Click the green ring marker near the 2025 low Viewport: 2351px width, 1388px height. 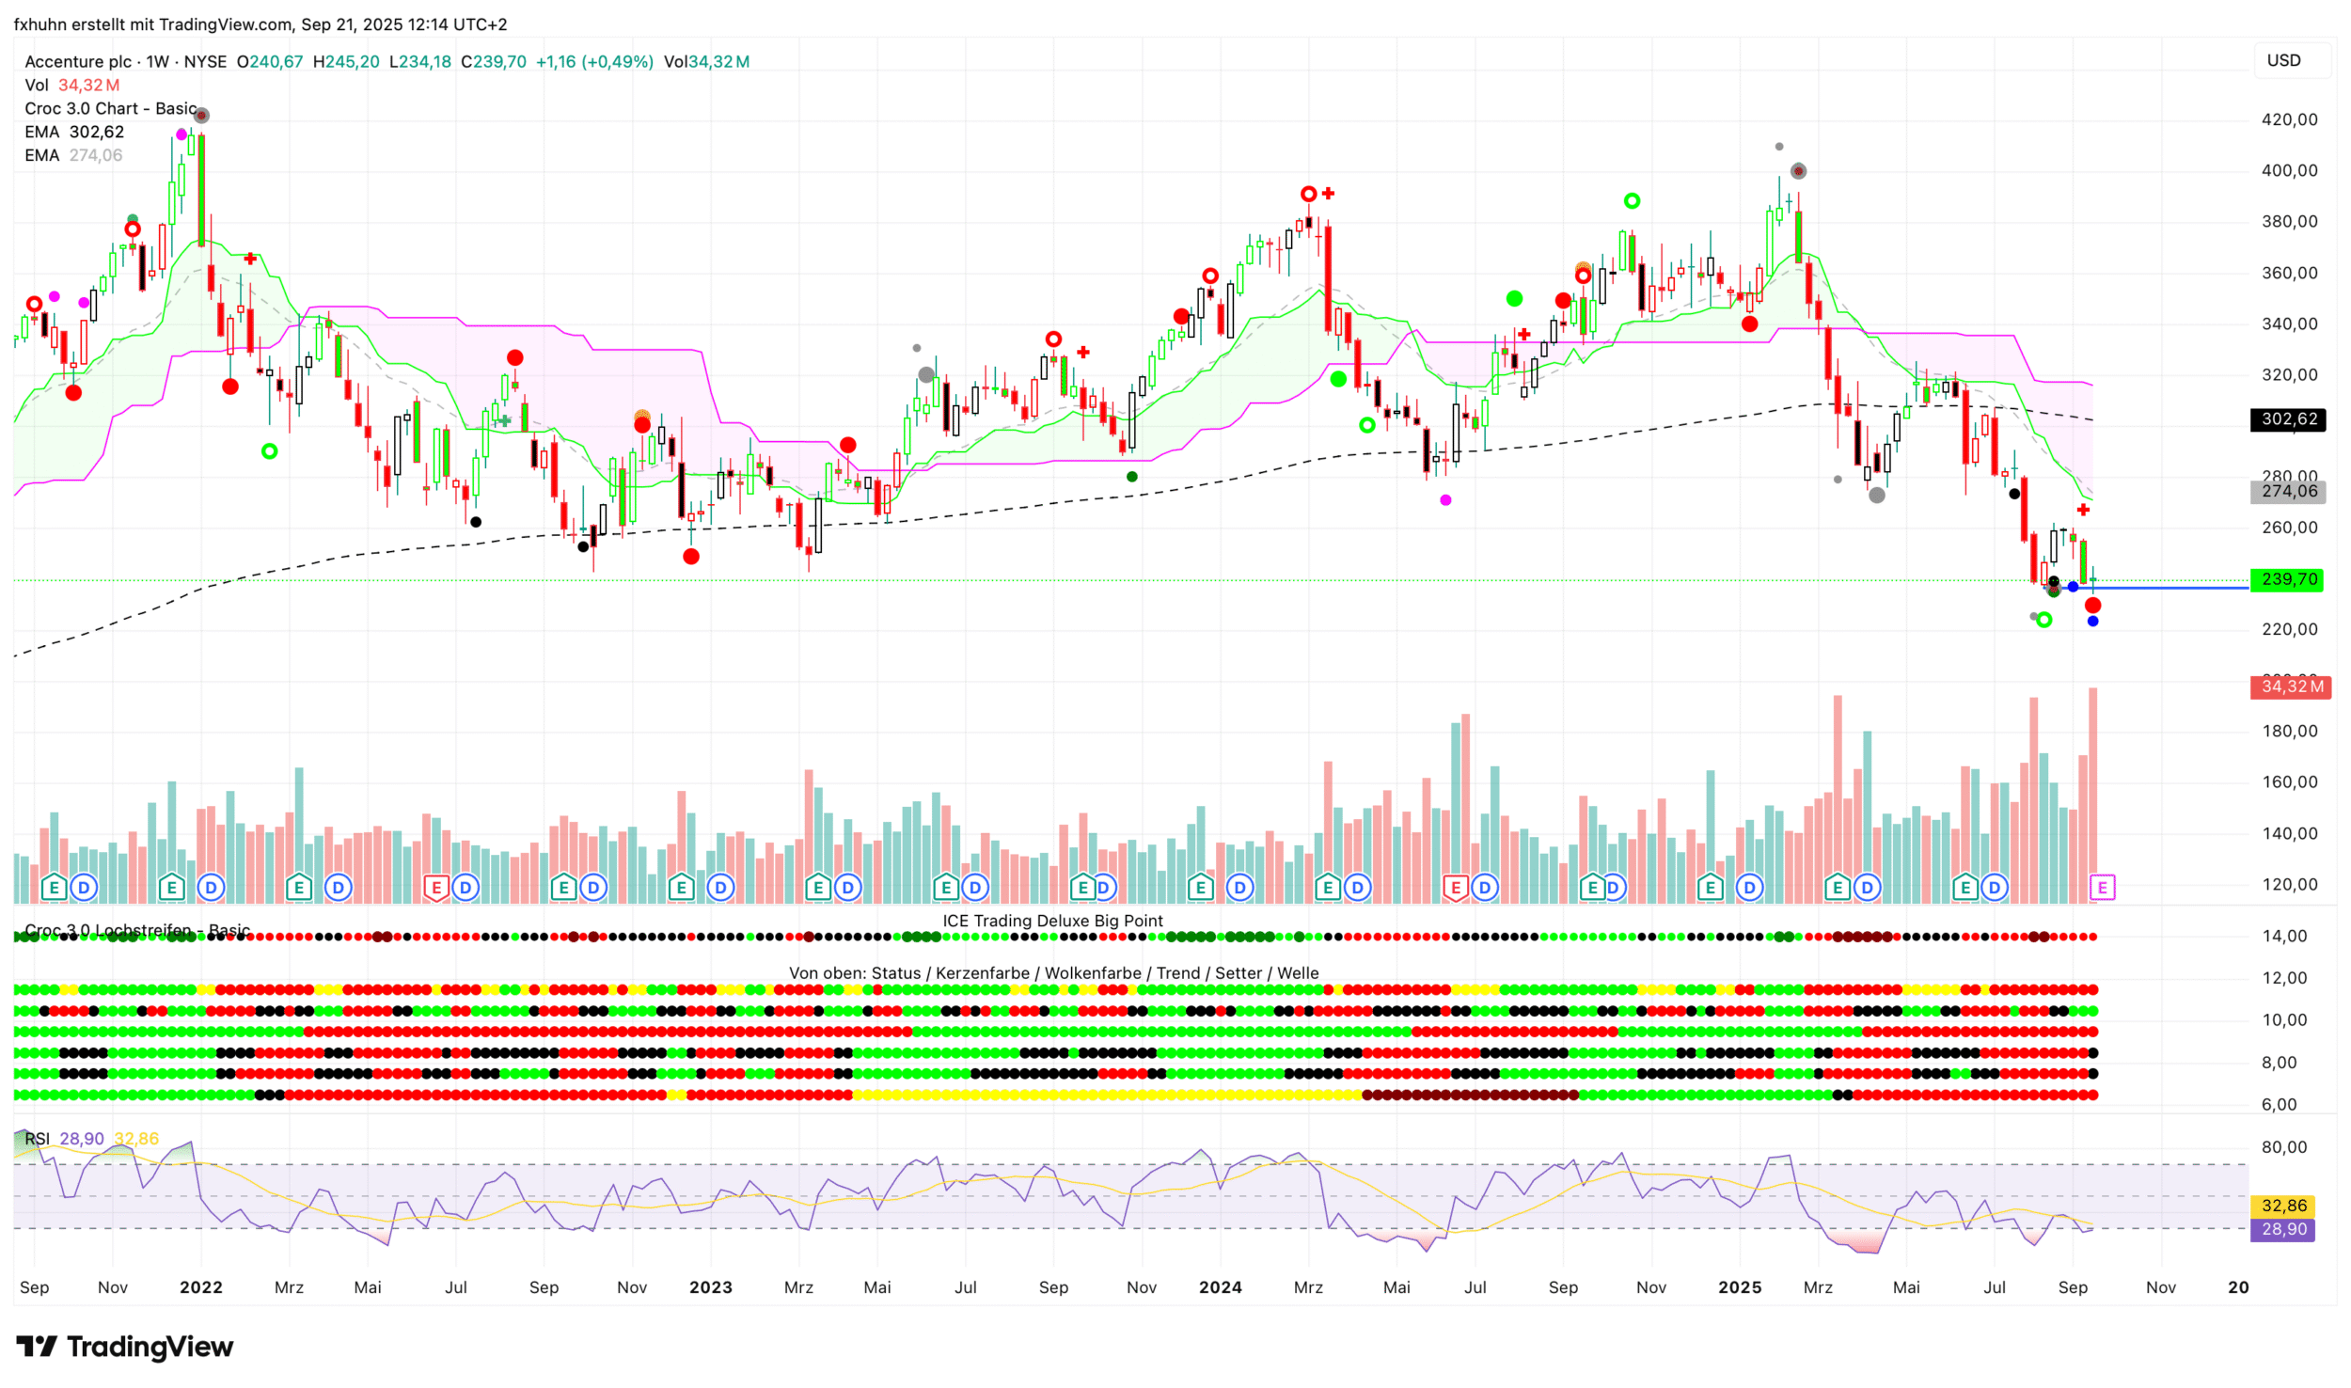(2043, 620)
